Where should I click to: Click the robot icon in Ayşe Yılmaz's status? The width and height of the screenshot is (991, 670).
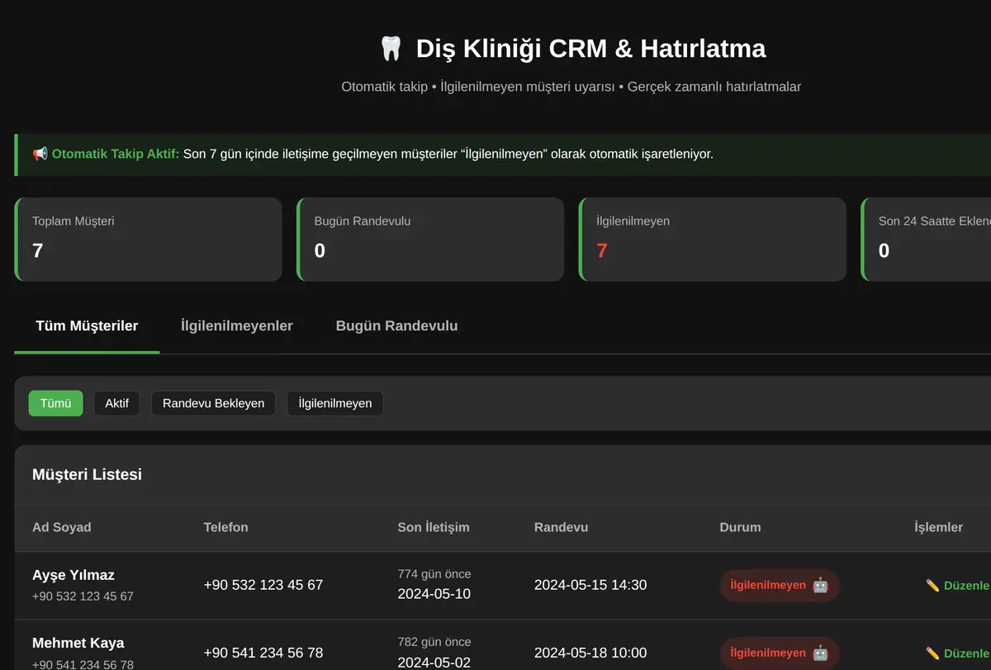pos(820,585)
